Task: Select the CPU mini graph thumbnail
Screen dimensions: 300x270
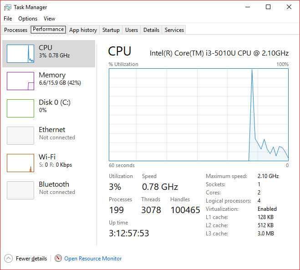Action: 20,54
